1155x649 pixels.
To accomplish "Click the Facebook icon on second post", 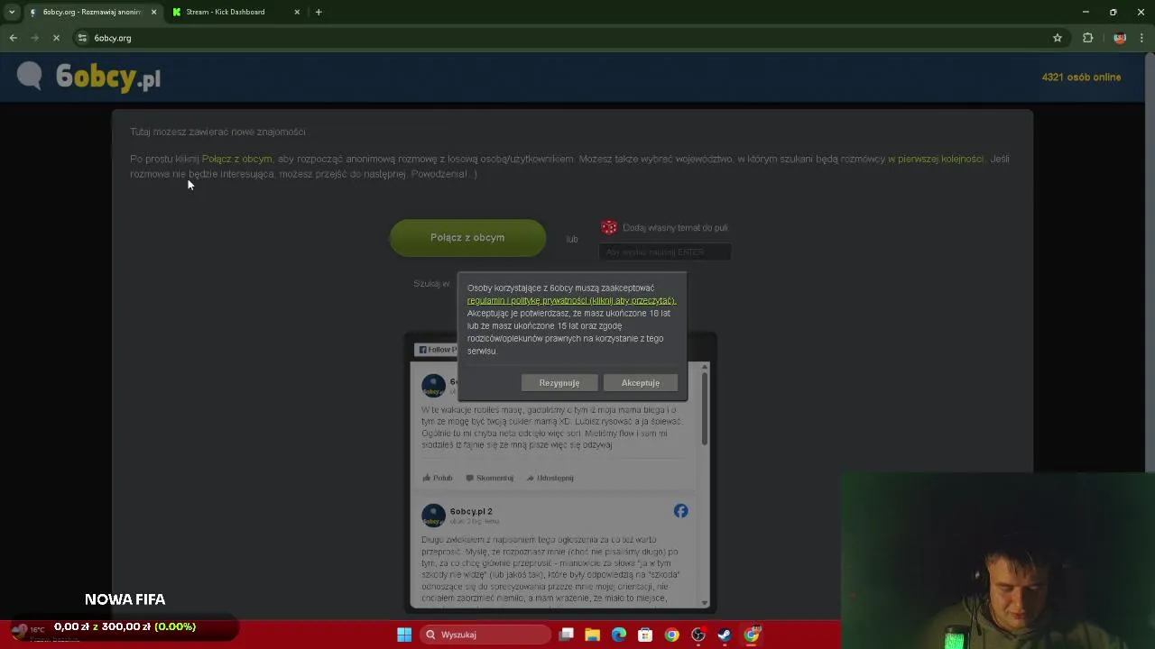I will pyautogui.click(x=680, y=511).
